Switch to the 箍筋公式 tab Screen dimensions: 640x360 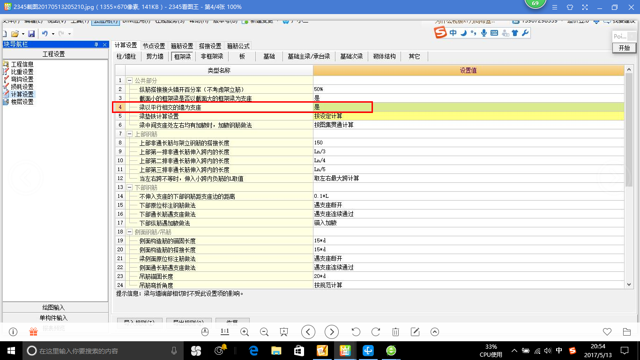238,46
